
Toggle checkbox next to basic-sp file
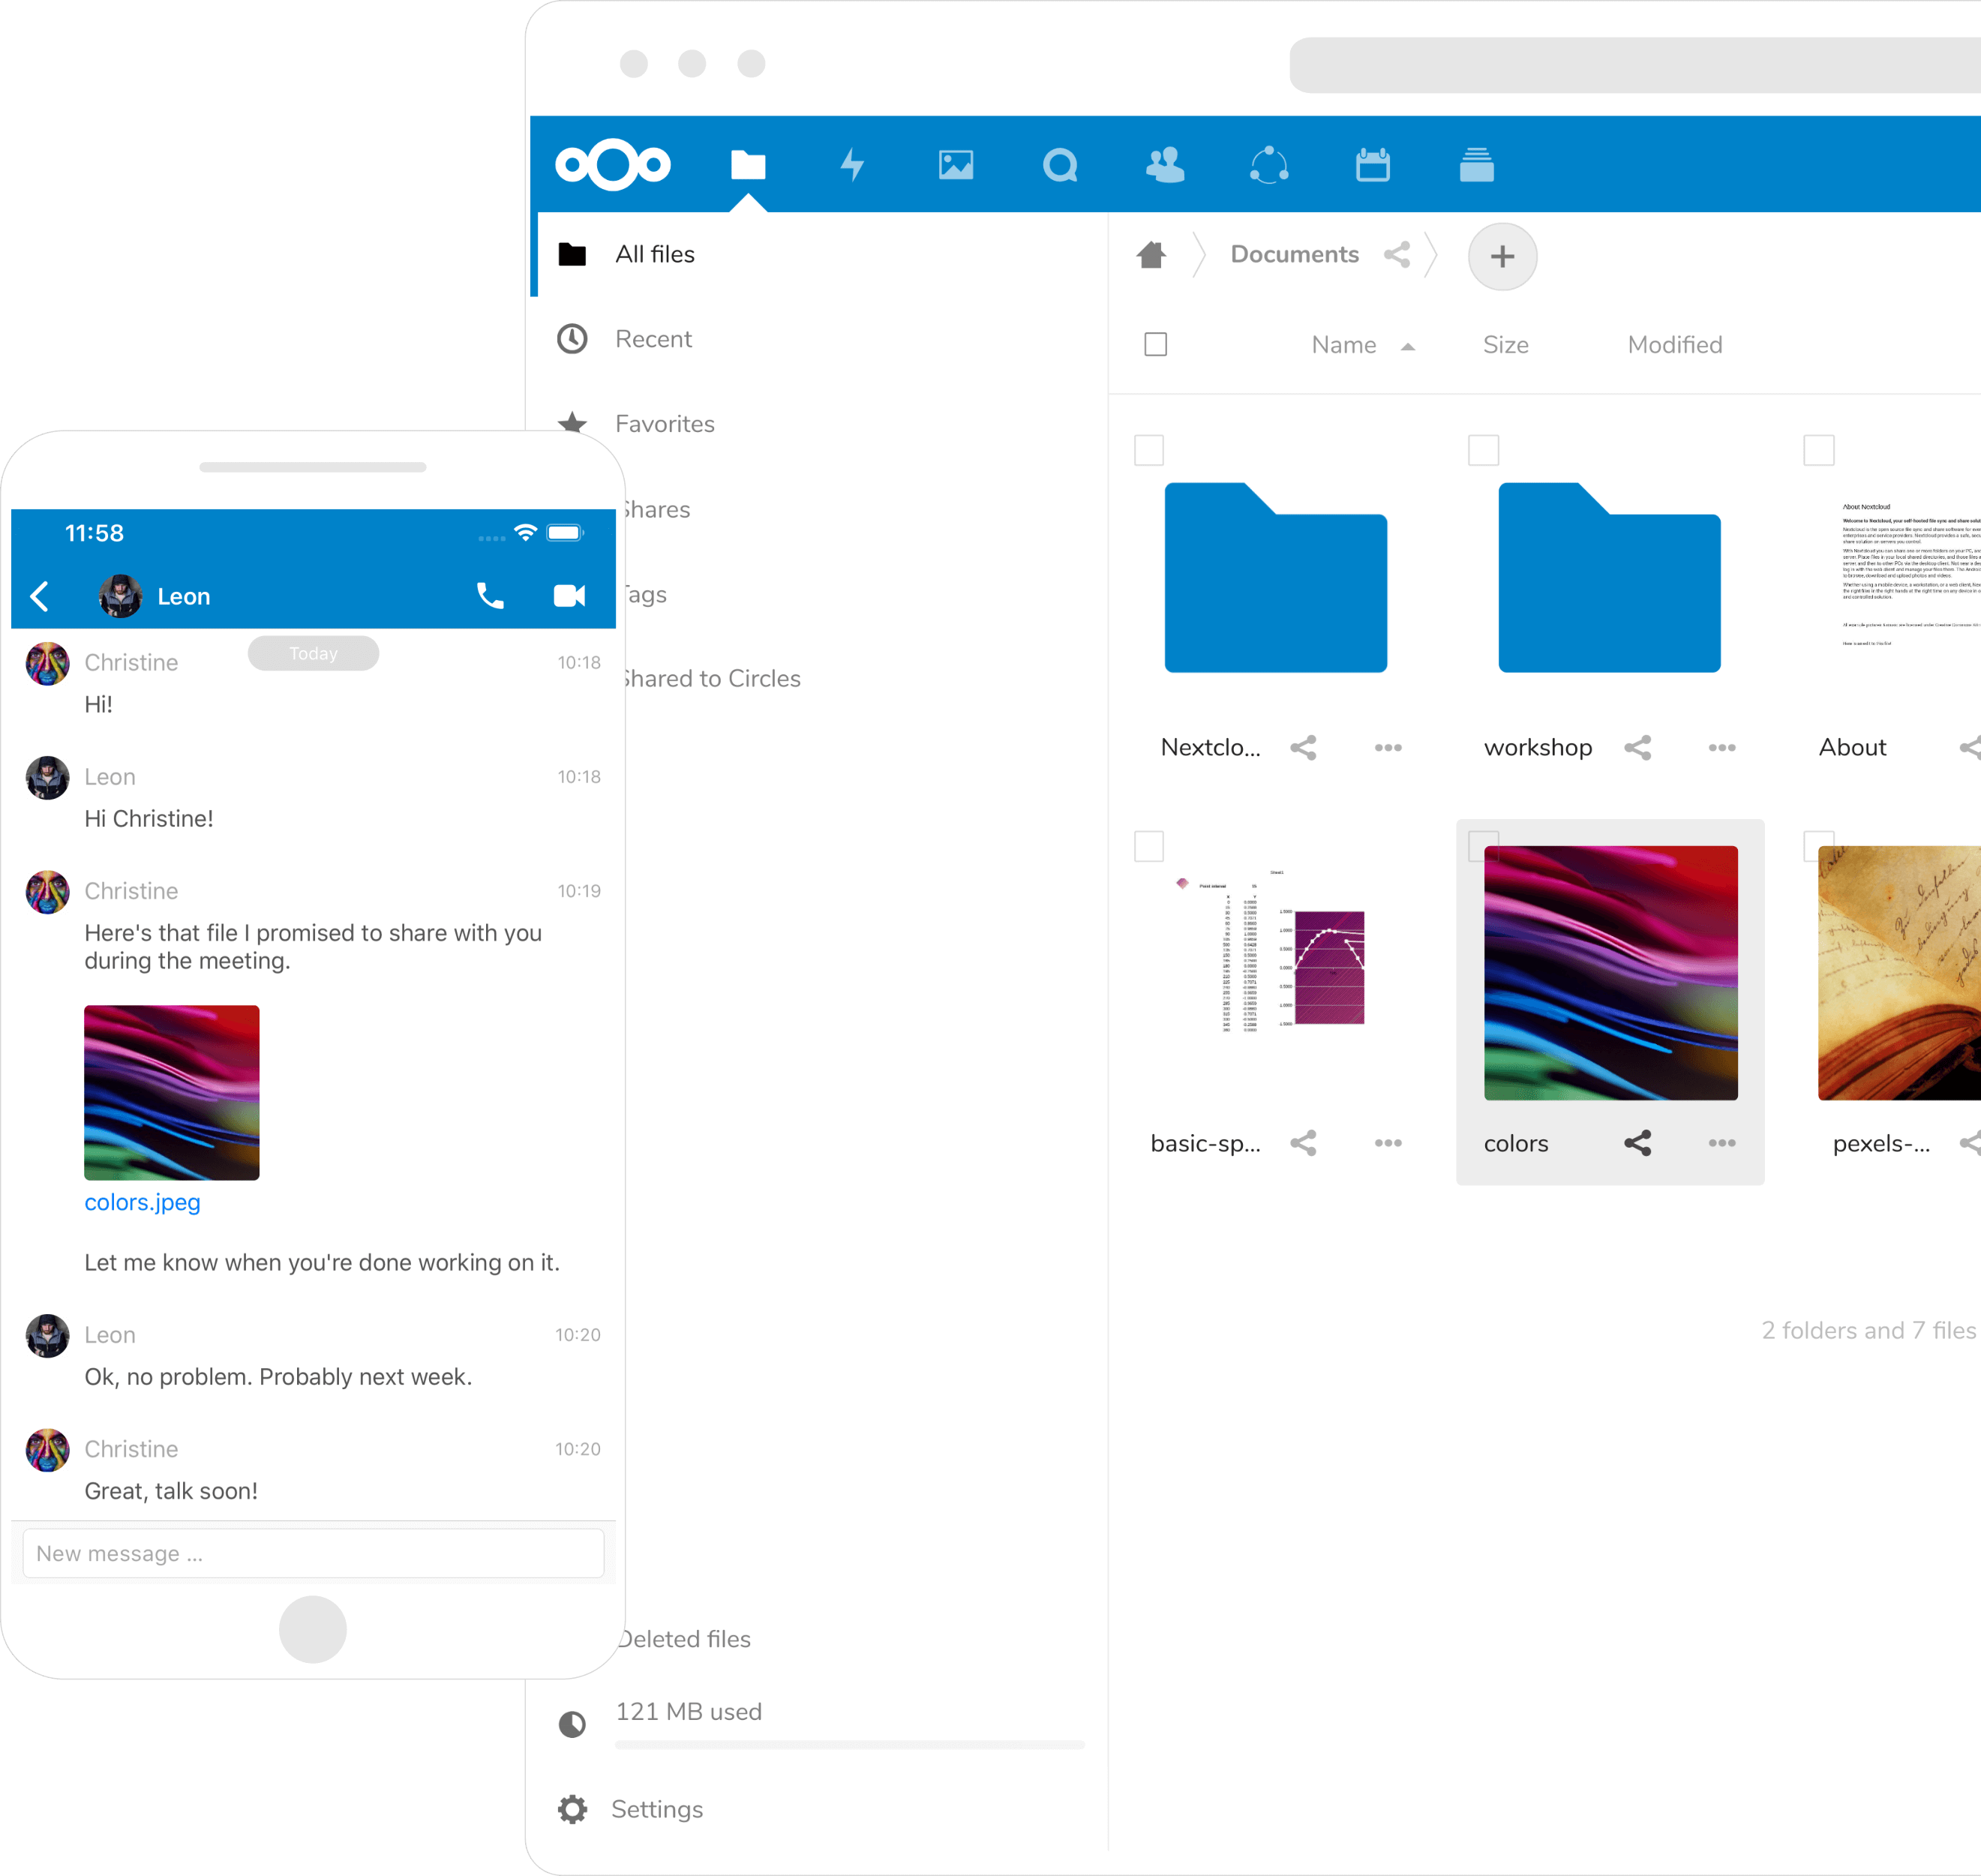pyautogui.click(x=1148, y=846)
